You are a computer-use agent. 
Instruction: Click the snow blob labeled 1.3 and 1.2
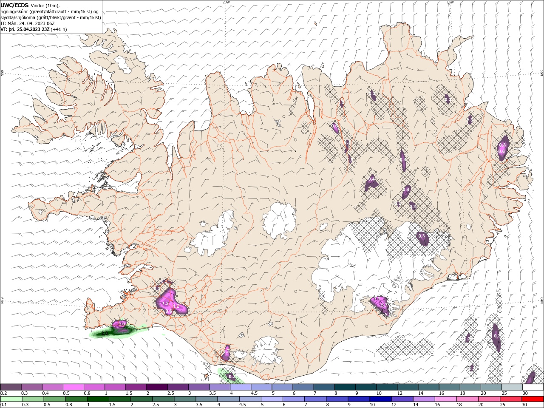171,302
